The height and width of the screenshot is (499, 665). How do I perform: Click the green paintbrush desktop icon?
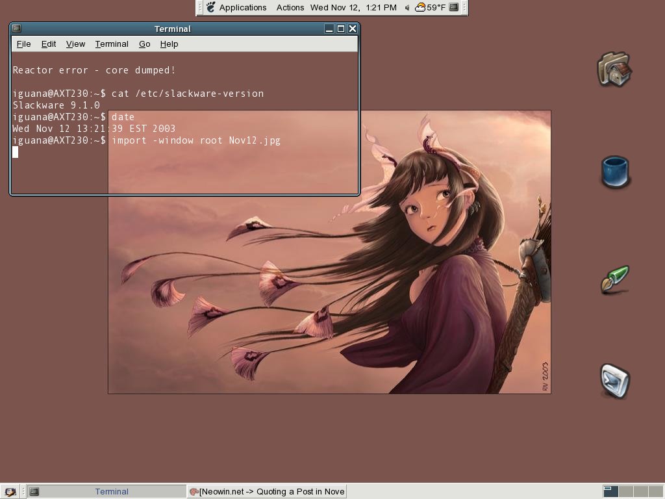pyautogui.click(x=616, y=279)
